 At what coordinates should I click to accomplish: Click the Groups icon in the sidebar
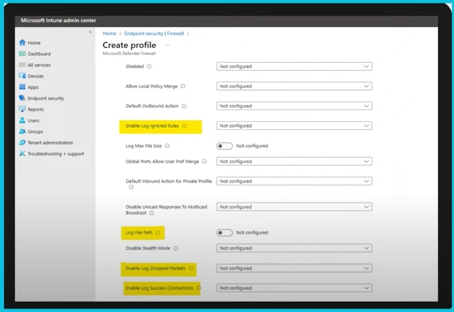pos(22,131)
